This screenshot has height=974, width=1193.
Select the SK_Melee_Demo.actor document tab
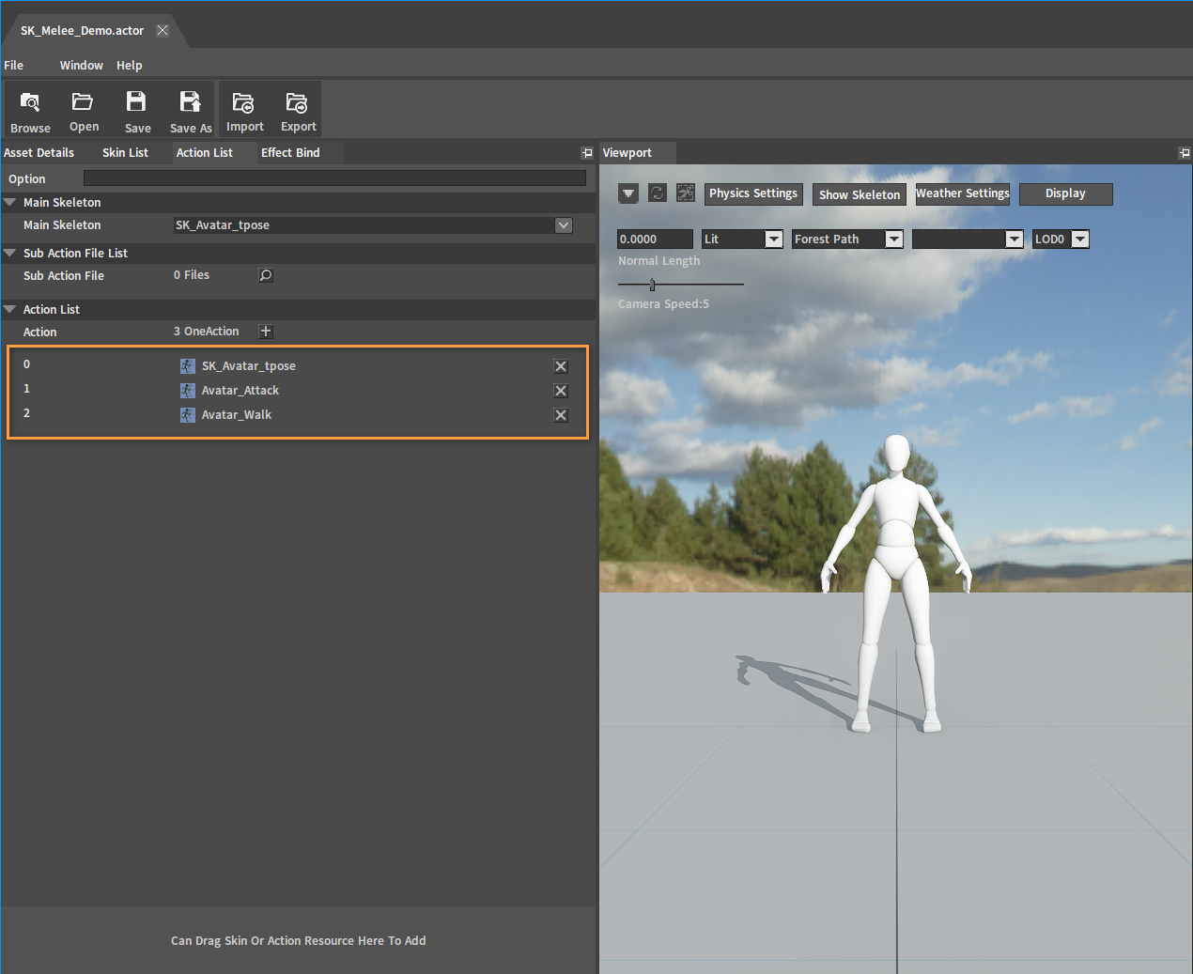point(83,31)
